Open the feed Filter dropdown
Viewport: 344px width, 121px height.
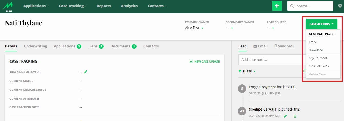click(x=247, y=71)
